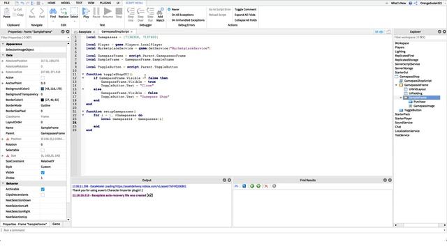Image resolution: width=447 pixels, height=251 pixels.
Task: Uncheck the Archivable property checkbox
Action: (43, 189)
